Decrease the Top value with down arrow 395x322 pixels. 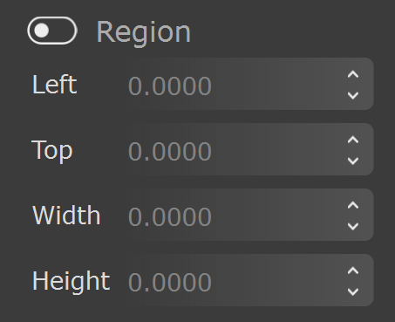[353, 161]
